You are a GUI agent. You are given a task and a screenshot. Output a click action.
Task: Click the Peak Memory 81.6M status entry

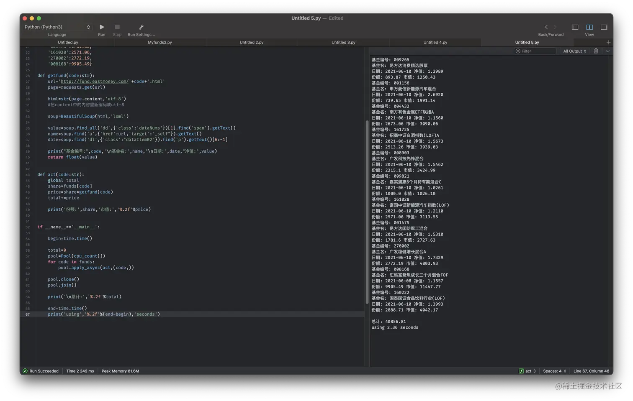(x=120, y=371)
